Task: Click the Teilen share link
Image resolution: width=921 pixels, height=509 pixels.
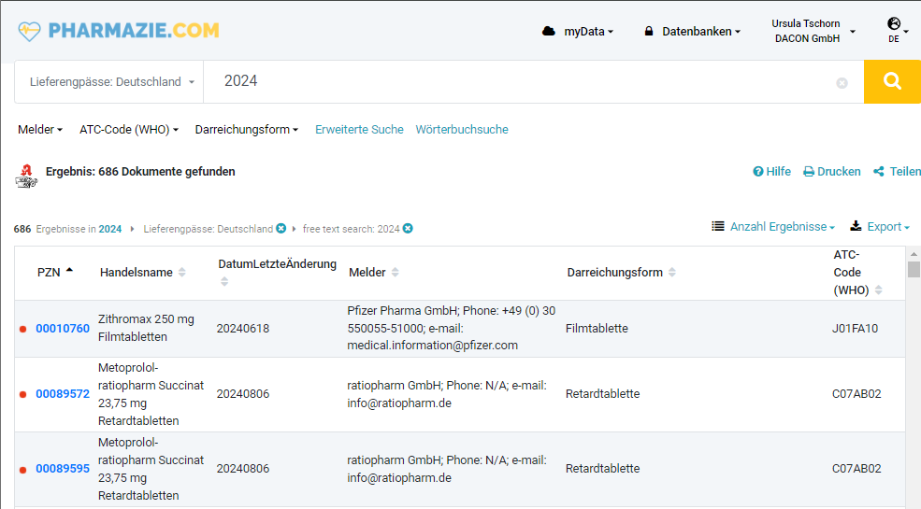Action: (897, 171)
